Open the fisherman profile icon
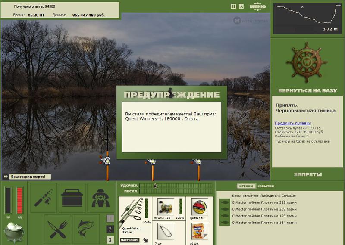Viewport: 345px width, 245px height. (x=100, y=198)
